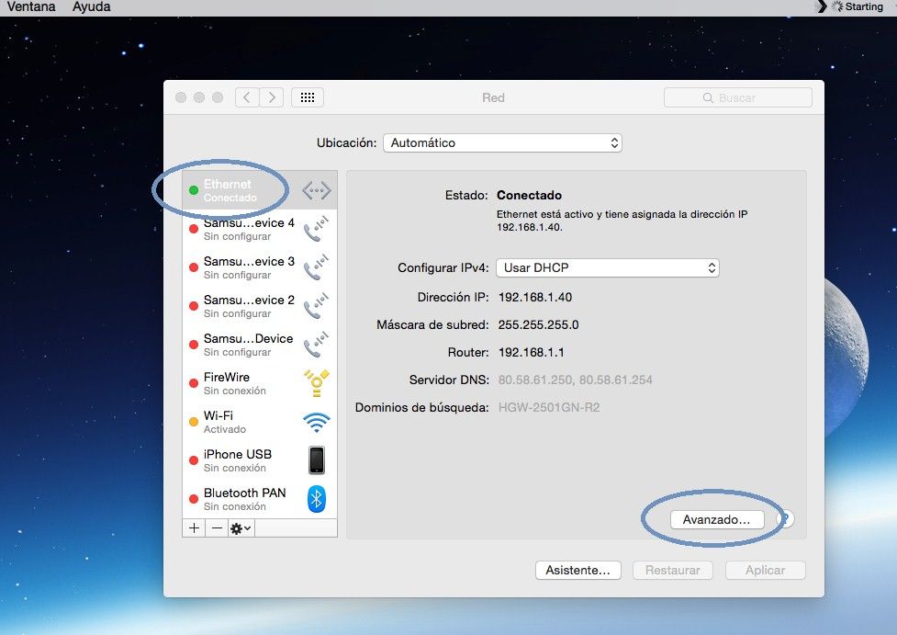Screen dimensions: 897x635
Task: Click the blue Wi-Fi signal icon
Action: [317, 422]
